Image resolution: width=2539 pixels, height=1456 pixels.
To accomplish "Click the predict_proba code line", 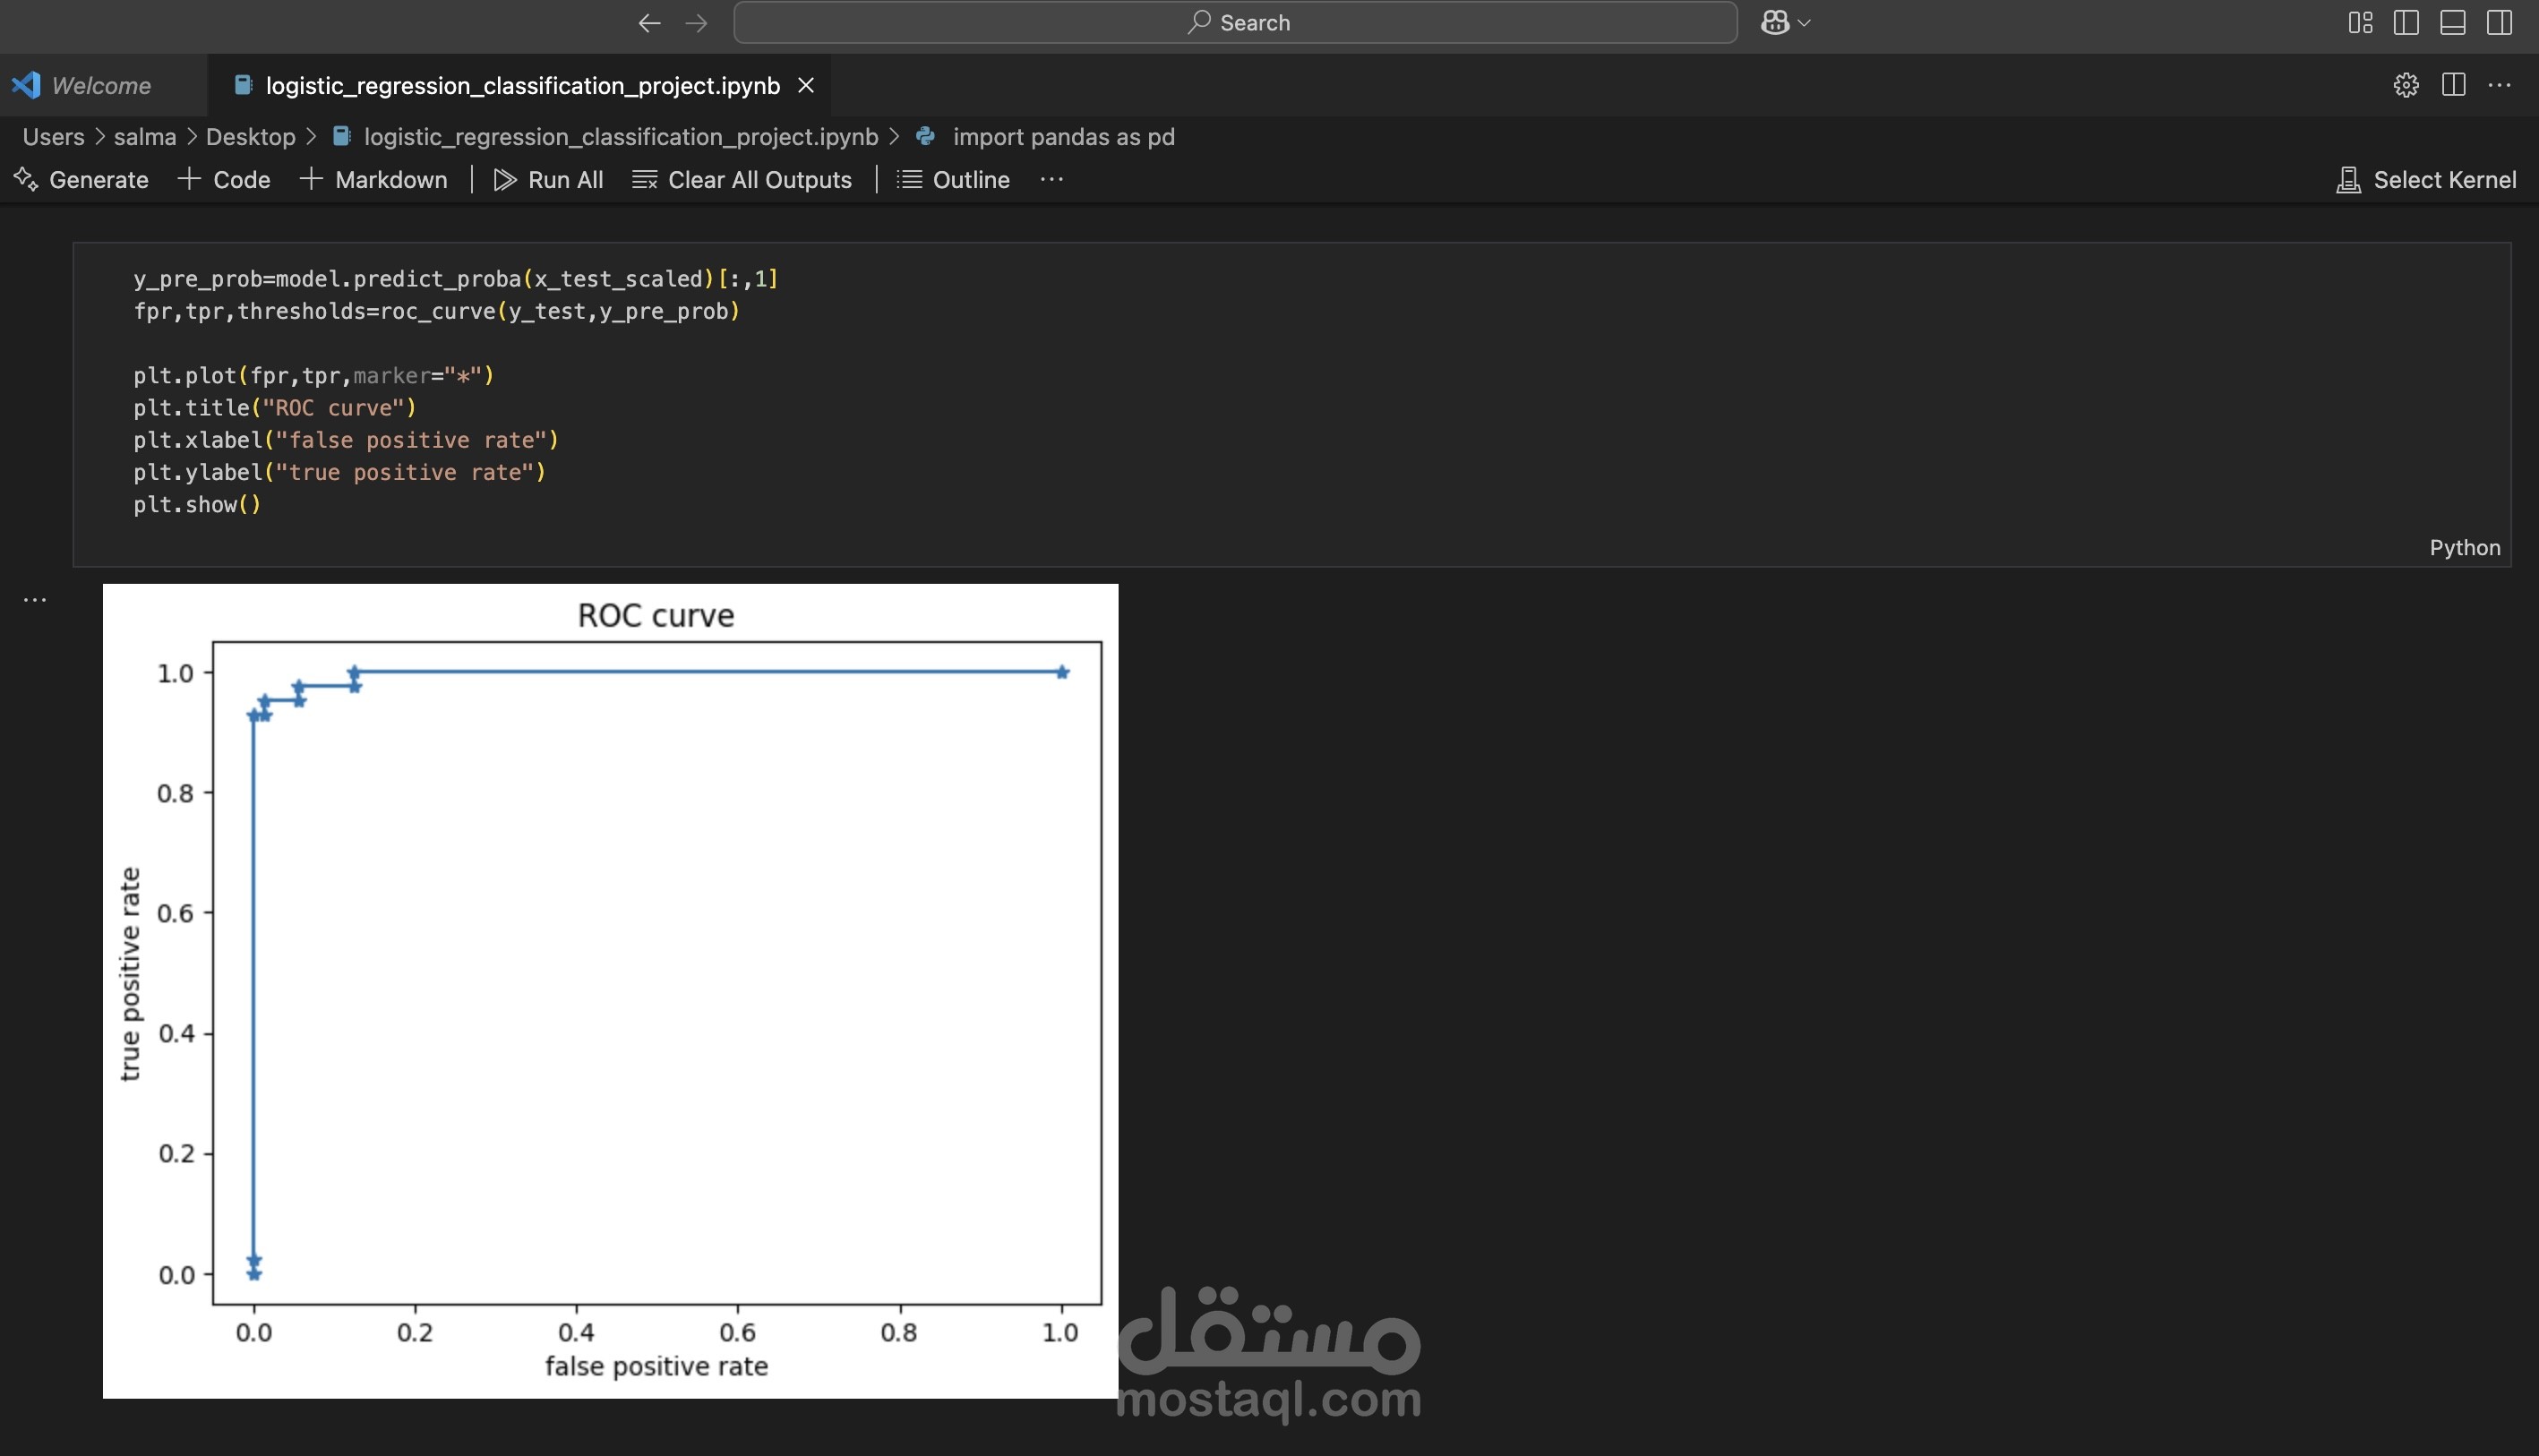I will [x=456, y=279].
